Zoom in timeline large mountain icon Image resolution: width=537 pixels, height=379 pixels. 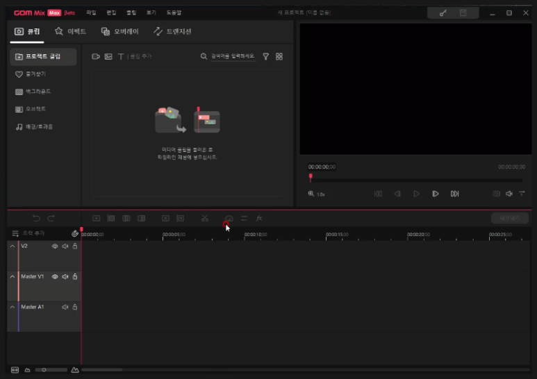[x=75, y=370]
